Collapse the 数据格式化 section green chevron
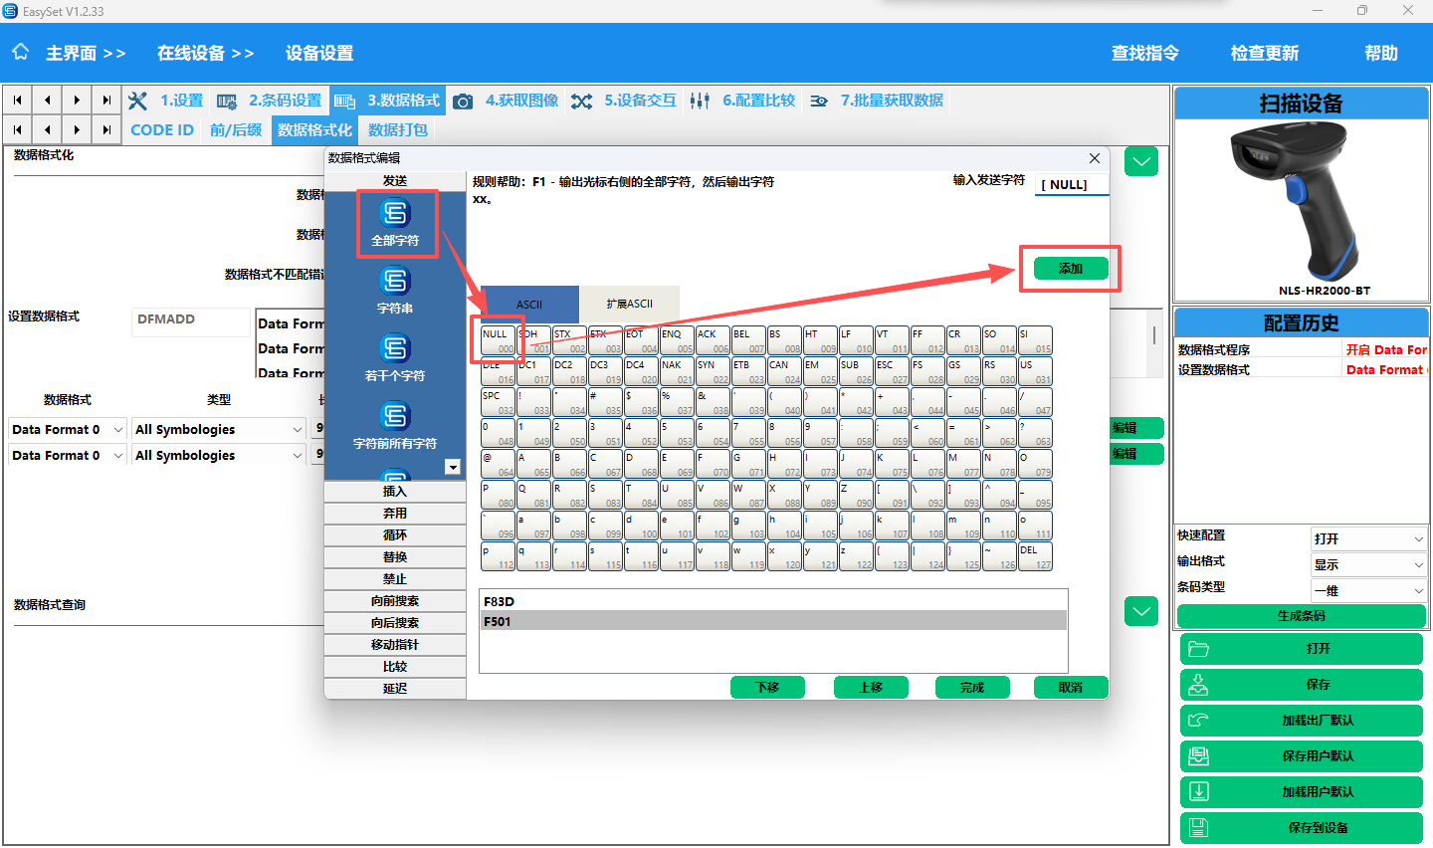 coord(1141,161)
